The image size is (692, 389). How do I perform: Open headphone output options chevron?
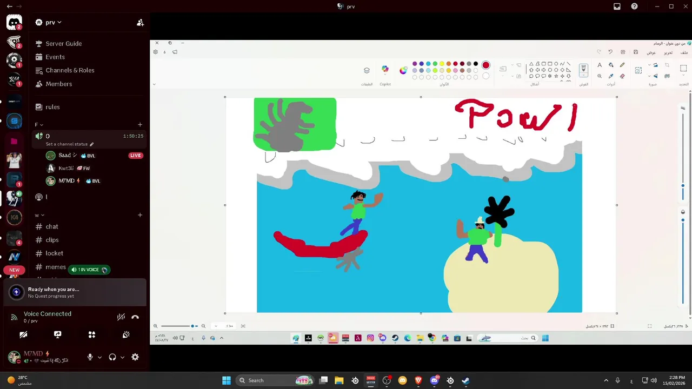click(122, 357)
